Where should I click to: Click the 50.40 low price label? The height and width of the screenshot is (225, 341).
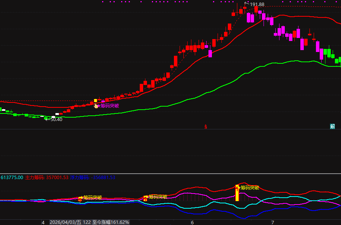[56, 120]
